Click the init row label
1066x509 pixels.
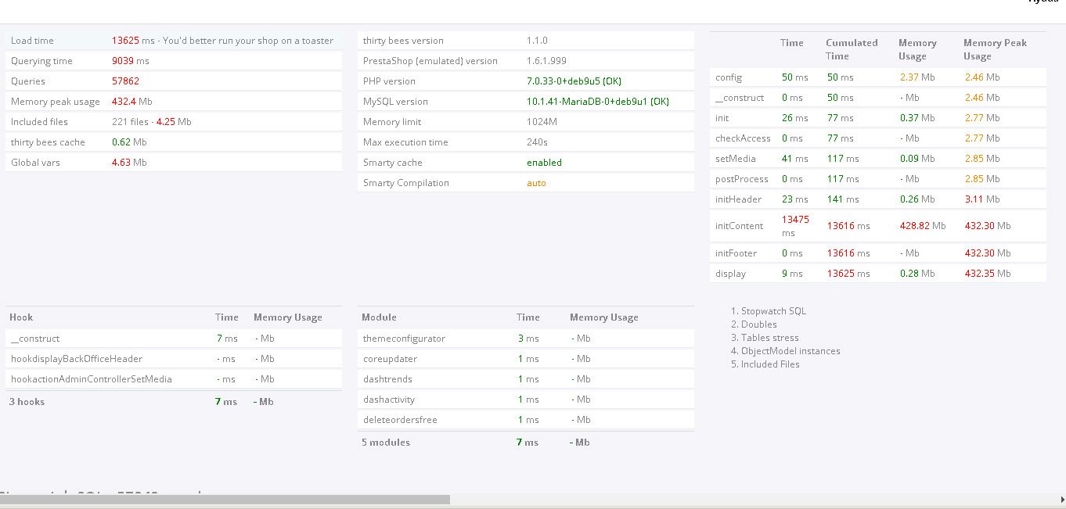pyautogui.click(x=722, y=118)
